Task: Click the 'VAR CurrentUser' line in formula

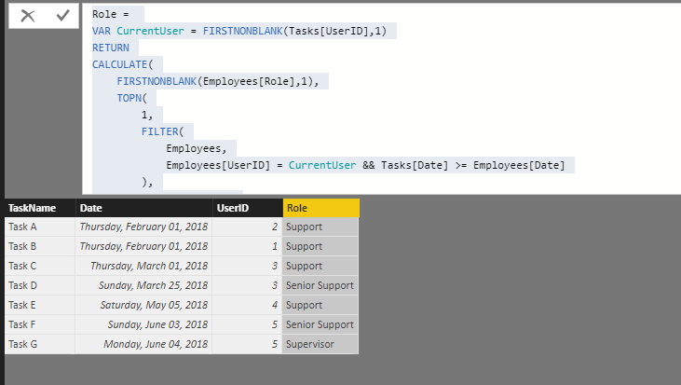Action: coord(238,32)
